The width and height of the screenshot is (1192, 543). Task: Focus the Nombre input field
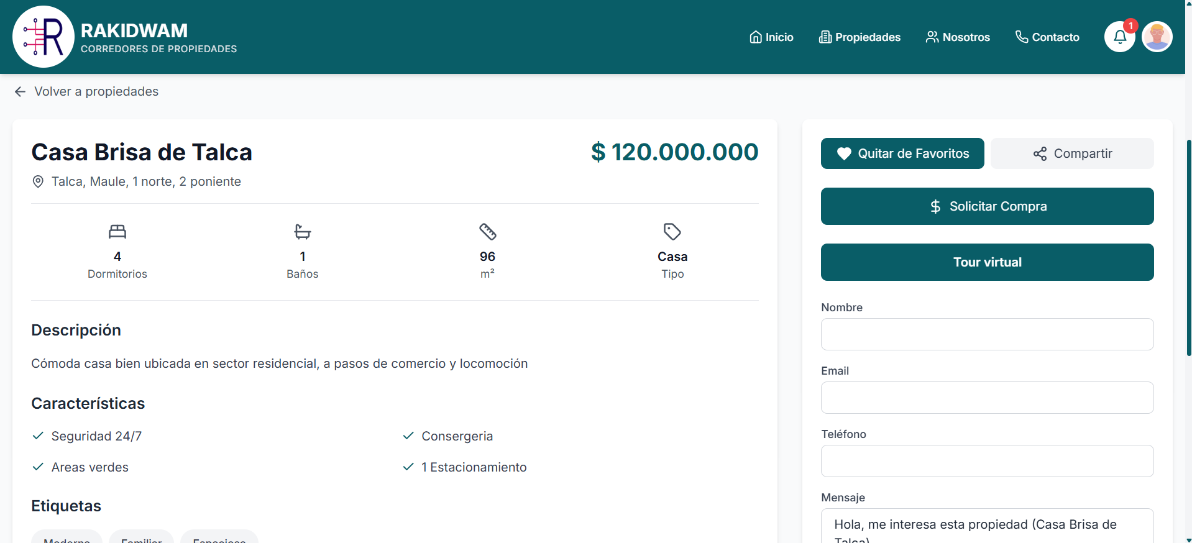tap(987, 334)
